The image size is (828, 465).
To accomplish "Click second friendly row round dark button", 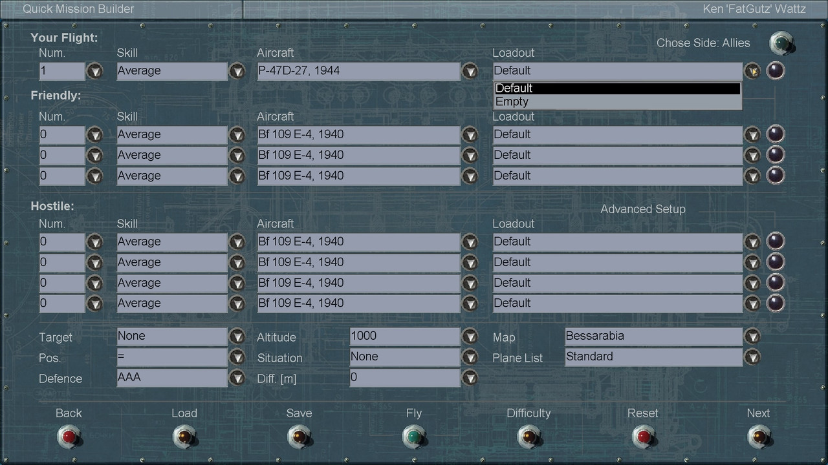I will pos(775,154).
